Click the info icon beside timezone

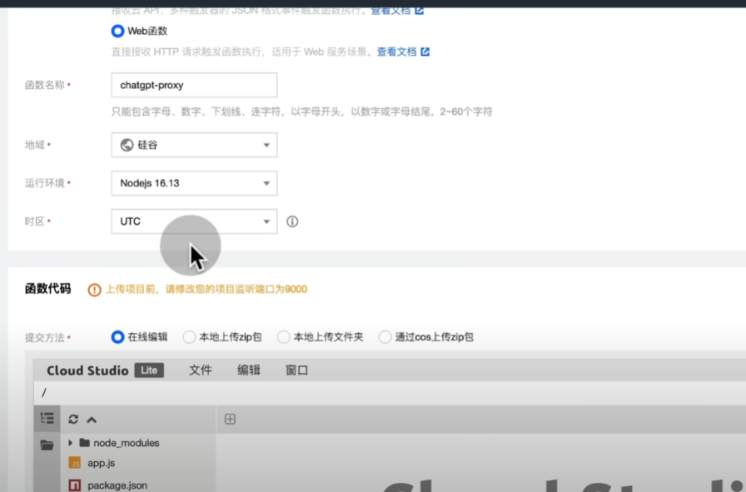[292, 221]
